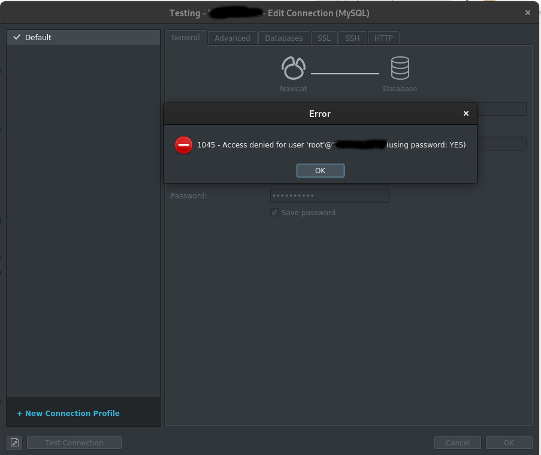Select the Default connection profile
Viewport: 541px width, 455px height.
click(83, 37)
